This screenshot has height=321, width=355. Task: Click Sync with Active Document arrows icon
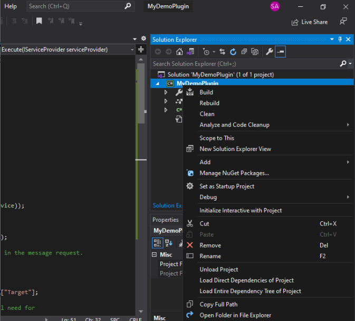tap(222, 52)
